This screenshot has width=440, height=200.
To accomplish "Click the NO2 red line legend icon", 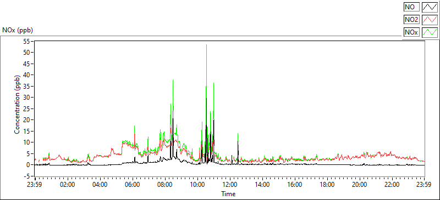I will click(430, 20).
